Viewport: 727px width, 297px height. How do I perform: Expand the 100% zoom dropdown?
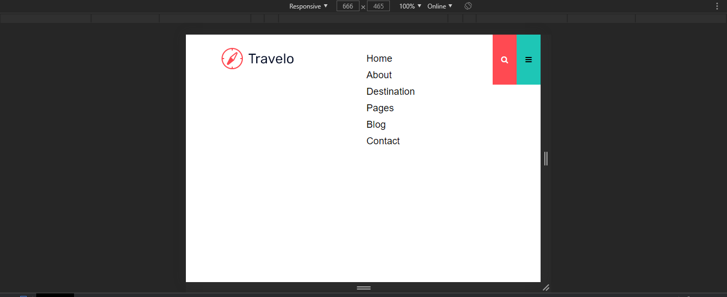[410, 6]
